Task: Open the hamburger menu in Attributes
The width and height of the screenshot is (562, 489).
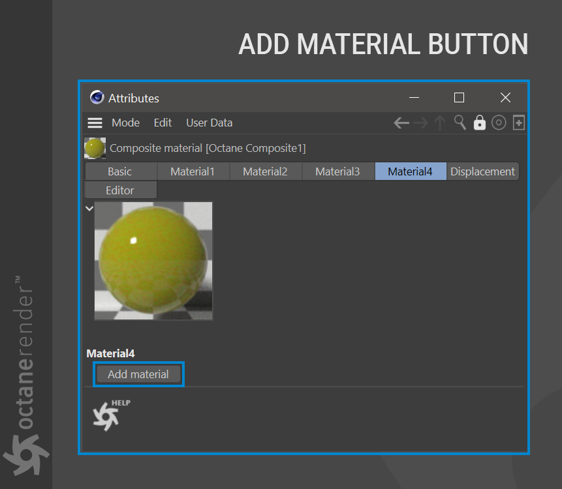Action: (95, 123)
